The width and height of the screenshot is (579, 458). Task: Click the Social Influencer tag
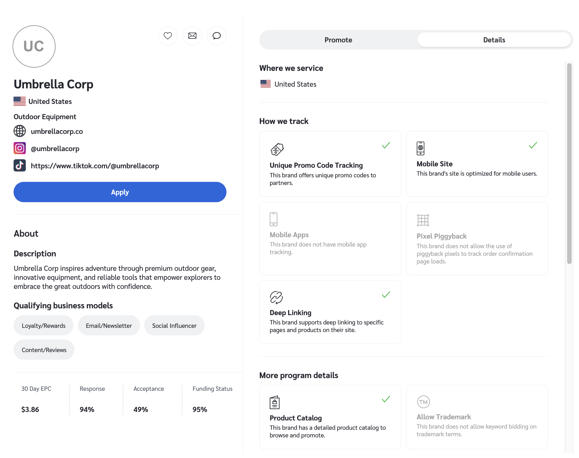click(x=174, y=326)
